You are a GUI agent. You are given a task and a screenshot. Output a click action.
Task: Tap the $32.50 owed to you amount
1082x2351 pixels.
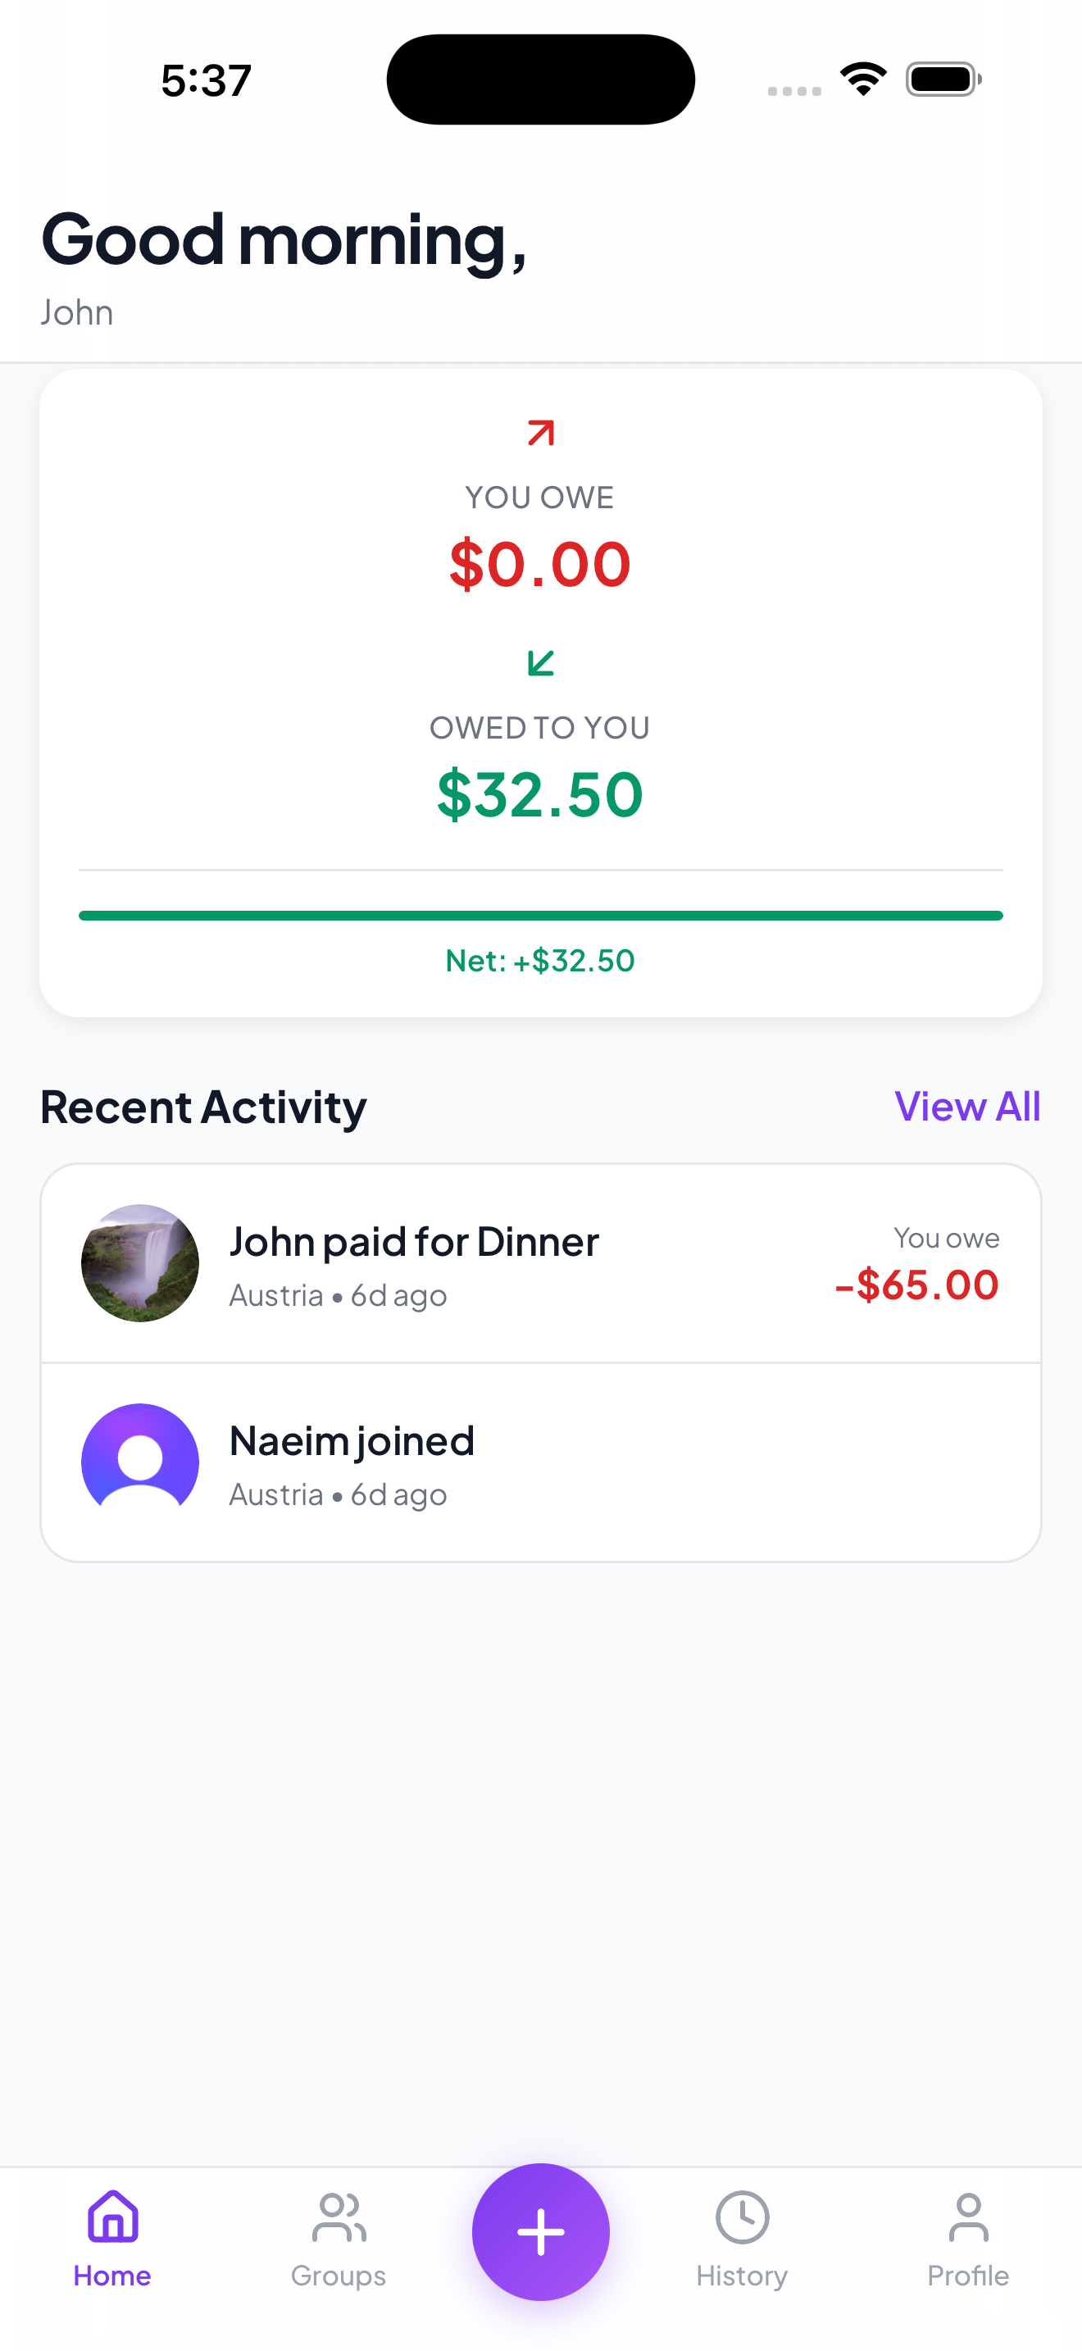(540, 794)
